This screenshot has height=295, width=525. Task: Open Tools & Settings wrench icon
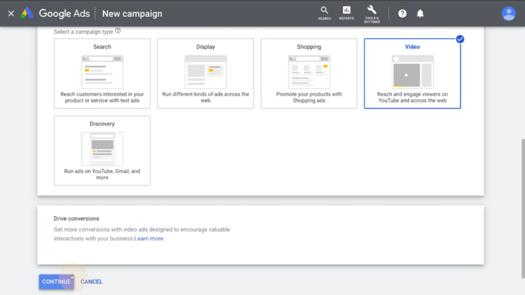(x=372, y=14)
